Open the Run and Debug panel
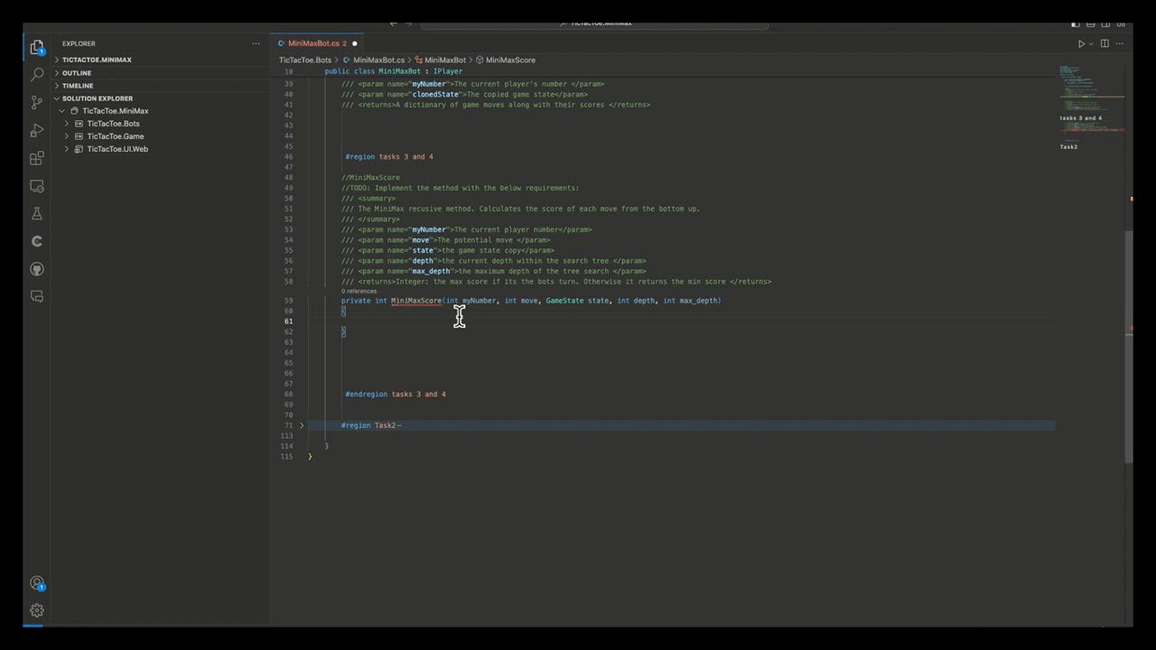1156x650 pixels. [x=36, y=131]
